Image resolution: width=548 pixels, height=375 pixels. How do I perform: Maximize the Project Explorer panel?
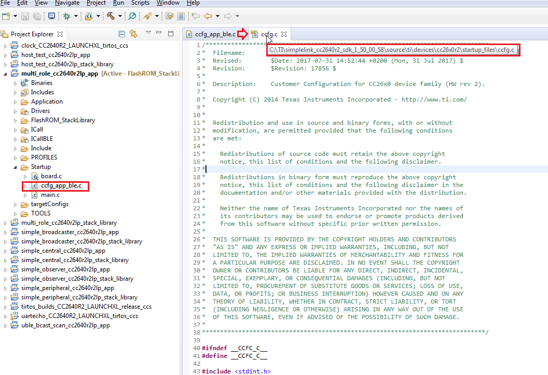tap(171, 34)
